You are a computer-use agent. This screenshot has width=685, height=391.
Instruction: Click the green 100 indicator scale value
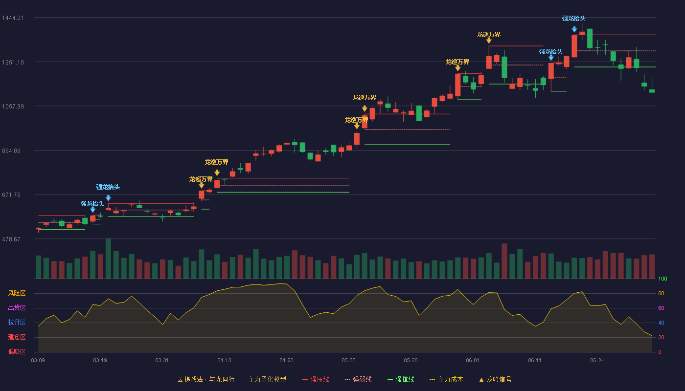[662, 279]
